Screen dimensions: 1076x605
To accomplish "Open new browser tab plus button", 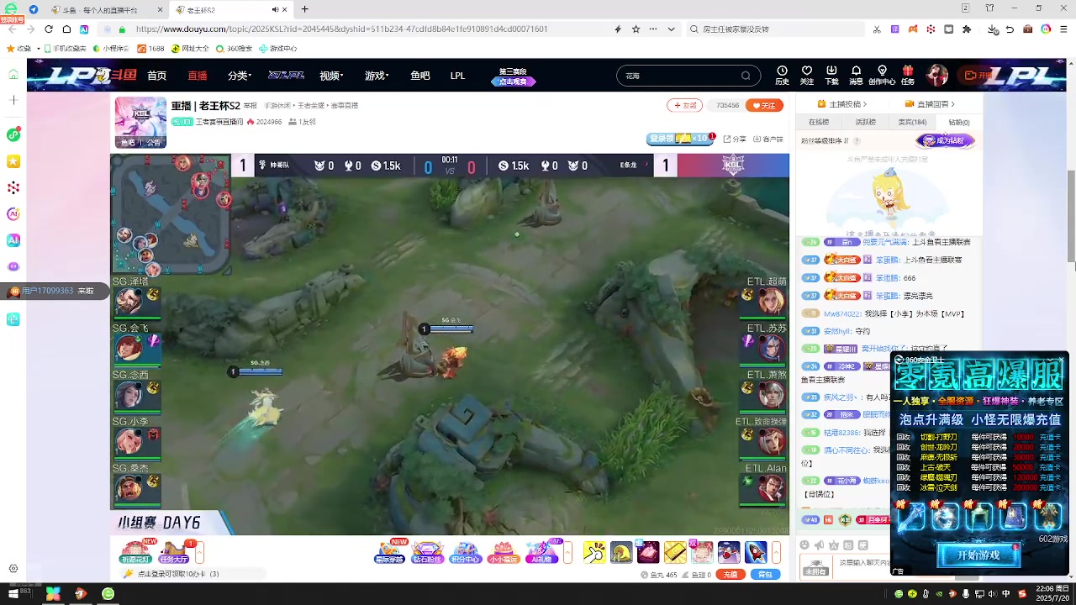I will point(304,9).
